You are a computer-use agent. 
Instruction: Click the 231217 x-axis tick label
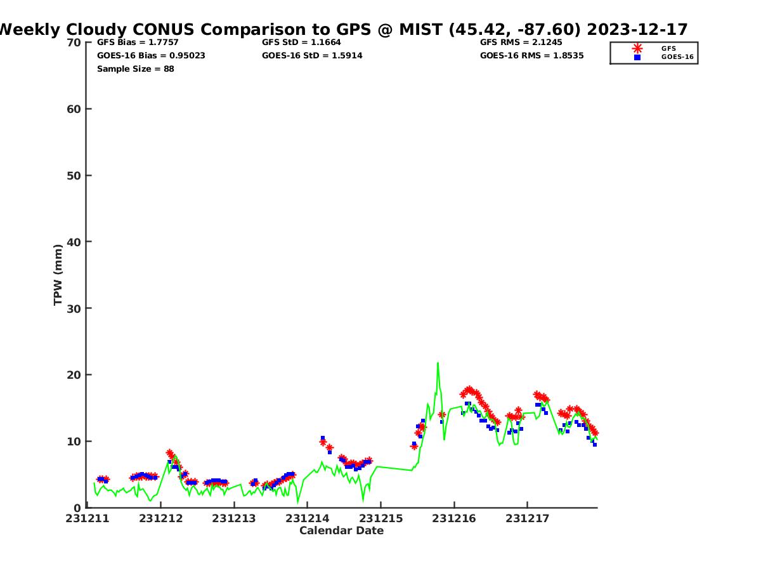[x=527, y=518]
